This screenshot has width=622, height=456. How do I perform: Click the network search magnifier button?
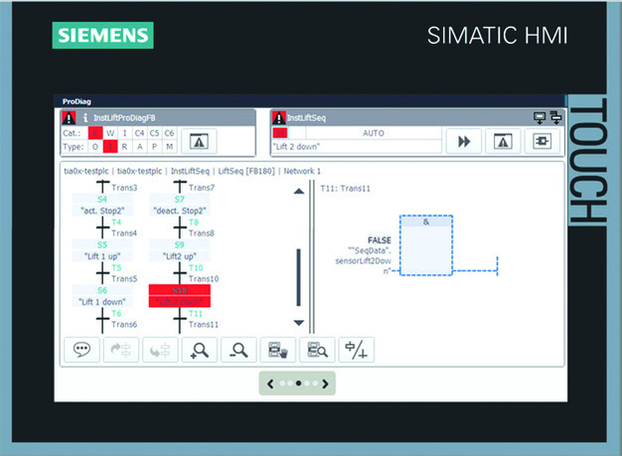click(317, 350)
